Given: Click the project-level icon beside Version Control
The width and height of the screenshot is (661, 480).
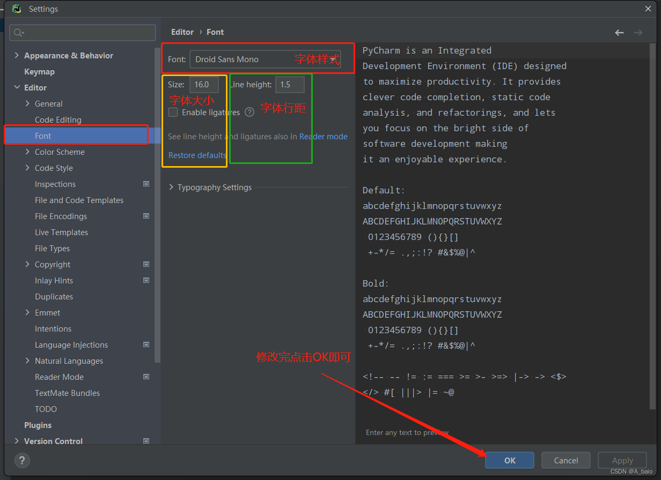Looking at the screenshot, I should point(146,441).
